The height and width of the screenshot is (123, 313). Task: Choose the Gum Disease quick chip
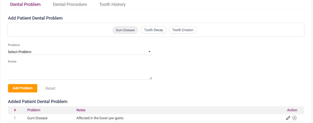125,30
